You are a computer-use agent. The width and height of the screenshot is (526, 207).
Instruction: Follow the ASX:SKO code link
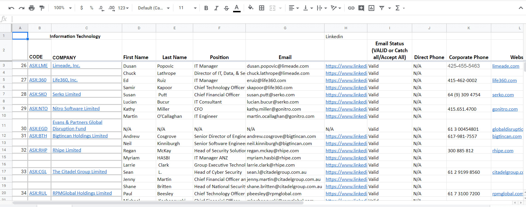click(x=38, y=94)
